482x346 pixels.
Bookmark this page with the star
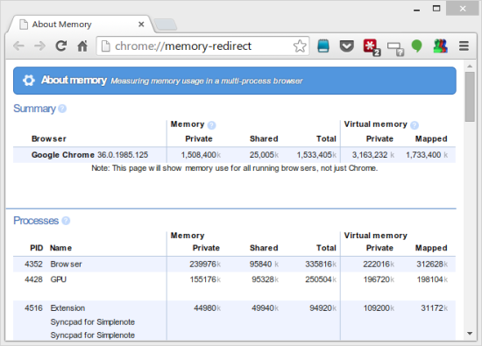pyautogui.click(x=300, y=46)
